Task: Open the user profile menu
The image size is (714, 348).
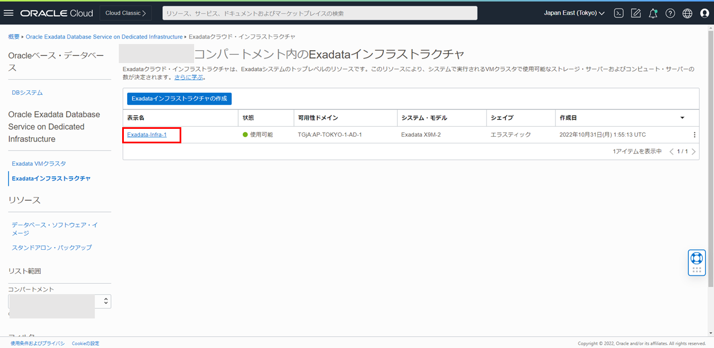Action: click(x=705, y=13)
